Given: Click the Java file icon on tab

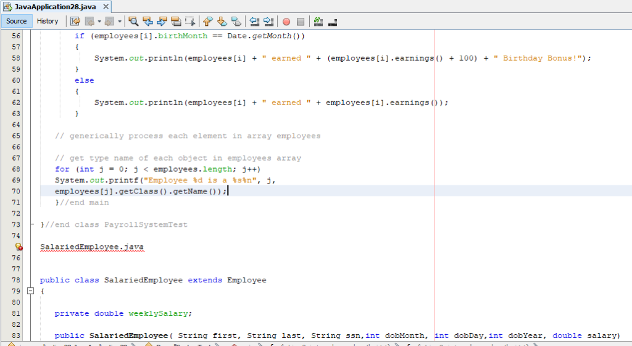Looking at the screenshot, I should [x=7, y=7].
